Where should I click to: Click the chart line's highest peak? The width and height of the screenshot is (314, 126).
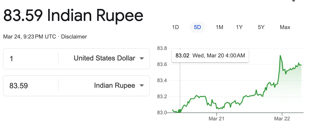[x=280, y=55]
